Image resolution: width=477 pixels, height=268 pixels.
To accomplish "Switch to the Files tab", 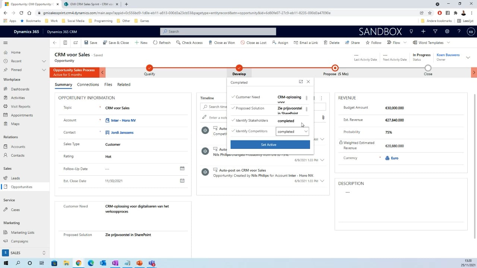I will [x=108, y=84].
